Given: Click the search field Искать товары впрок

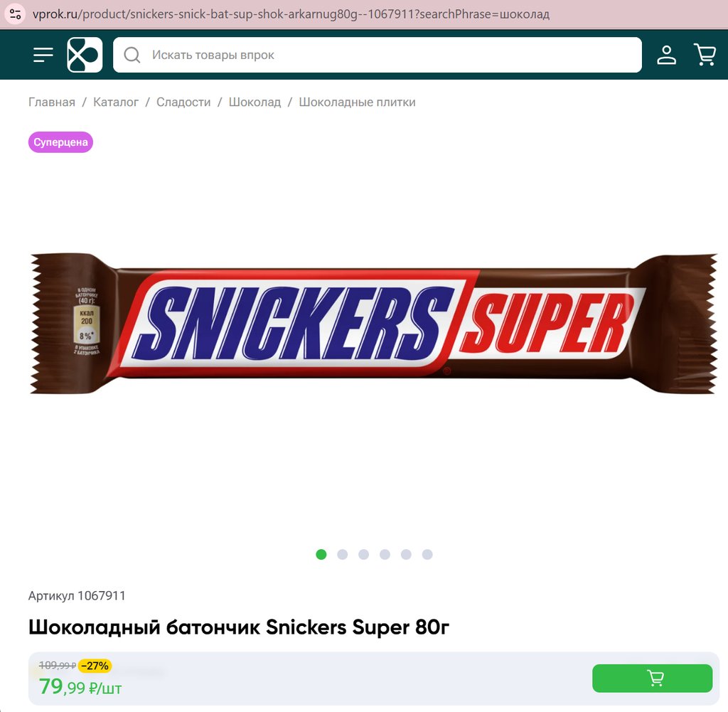Looking at the screenshot, I should pyautogui.click(x=378, y=55).
